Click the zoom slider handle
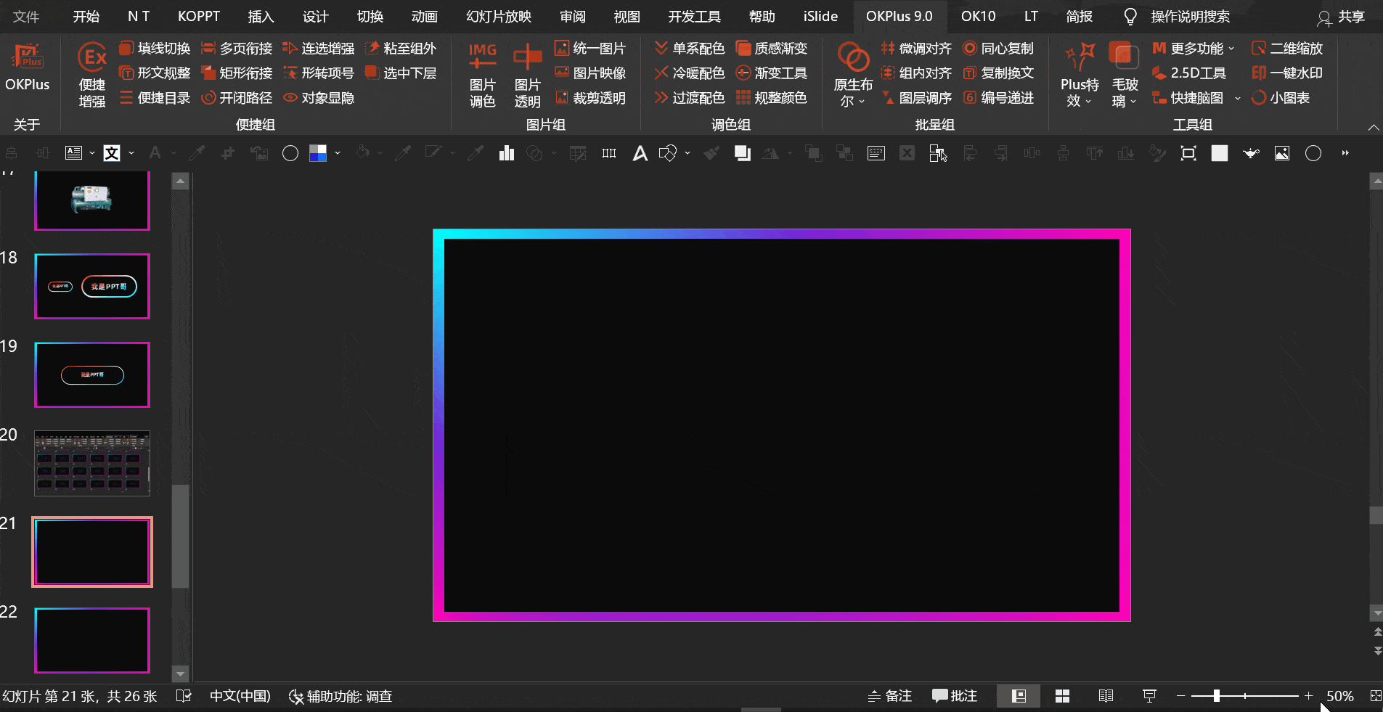Viewport: 1383px width, 712px height. (1216, 696)
